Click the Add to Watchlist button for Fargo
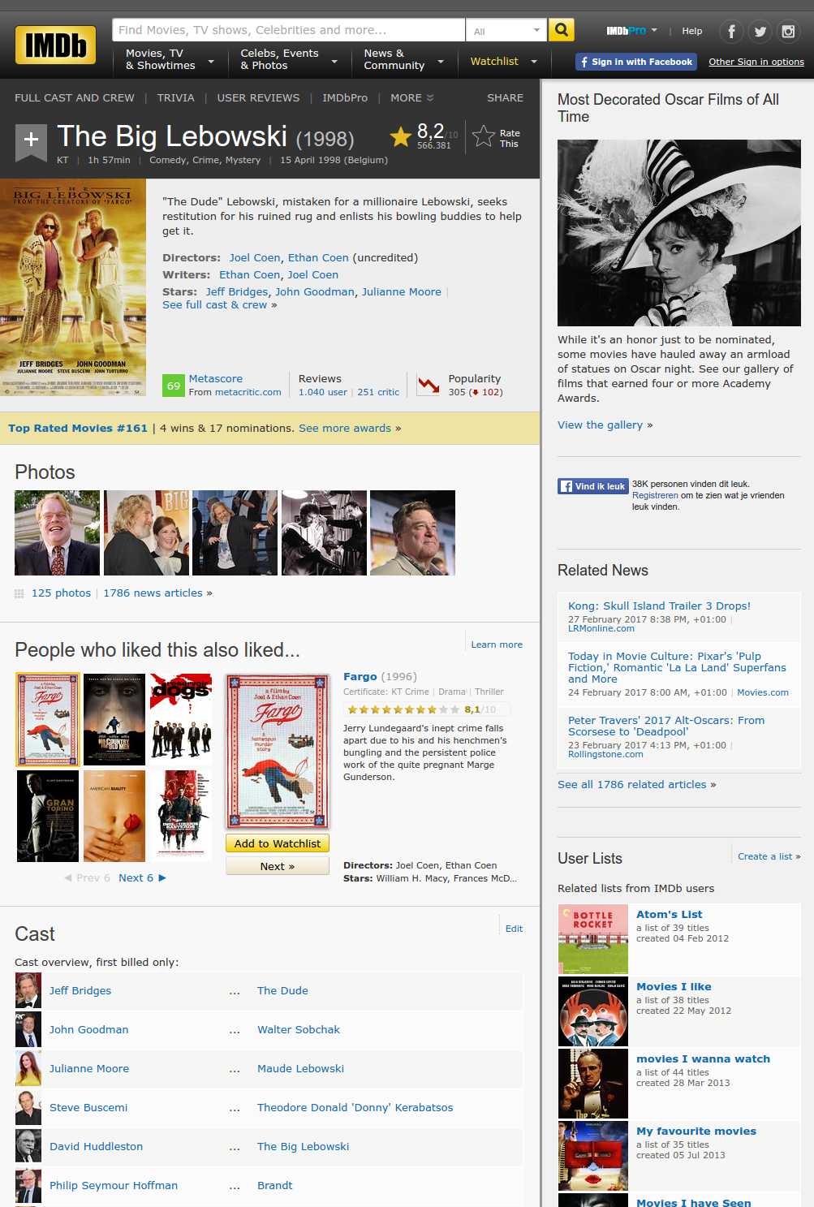Screen dimensions: 814x1207 coord(278,844)
